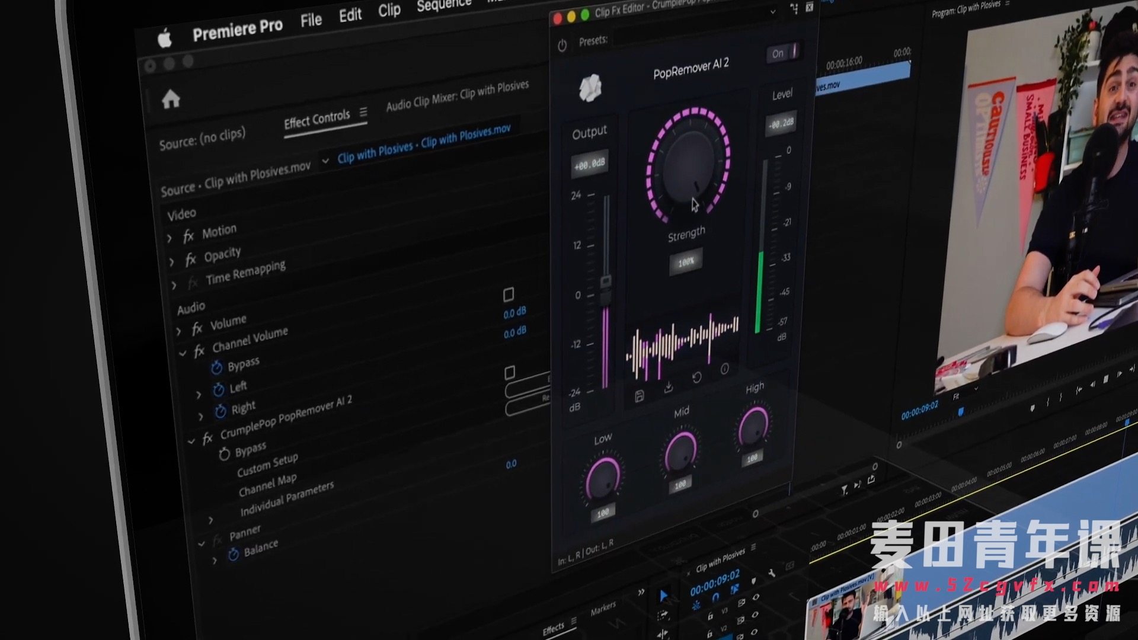This screenshot has width=1138, height=640.
Task: Expand the Motion effect properties
Action: (170, 238)
